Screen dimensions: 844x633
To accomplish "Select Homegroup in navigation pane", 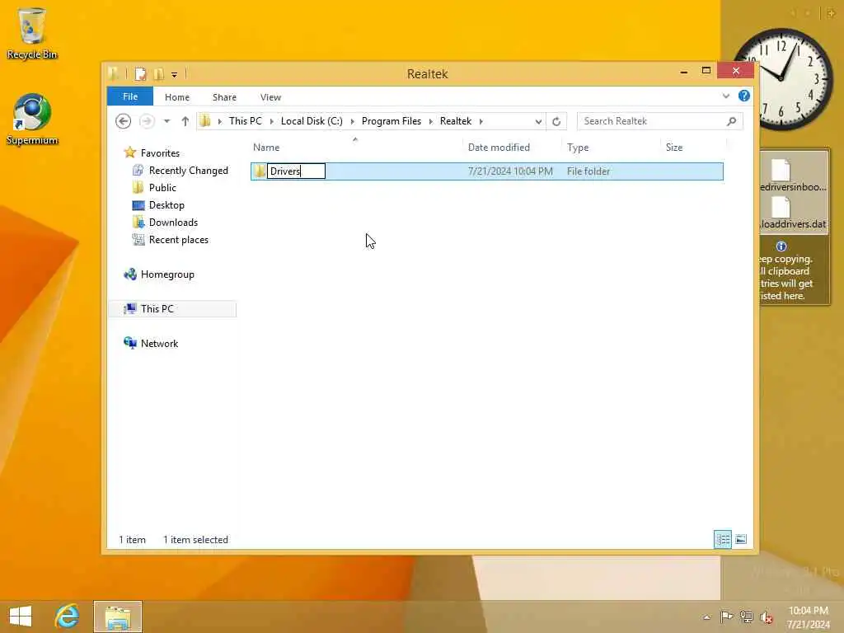I will coord(166,274).
